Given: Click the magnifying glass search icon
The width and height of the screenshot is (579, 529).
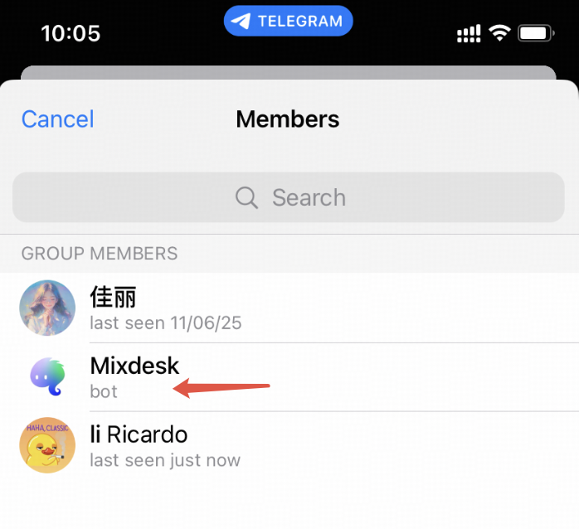Looking at the screenshot, I should (x=246, y=197).
